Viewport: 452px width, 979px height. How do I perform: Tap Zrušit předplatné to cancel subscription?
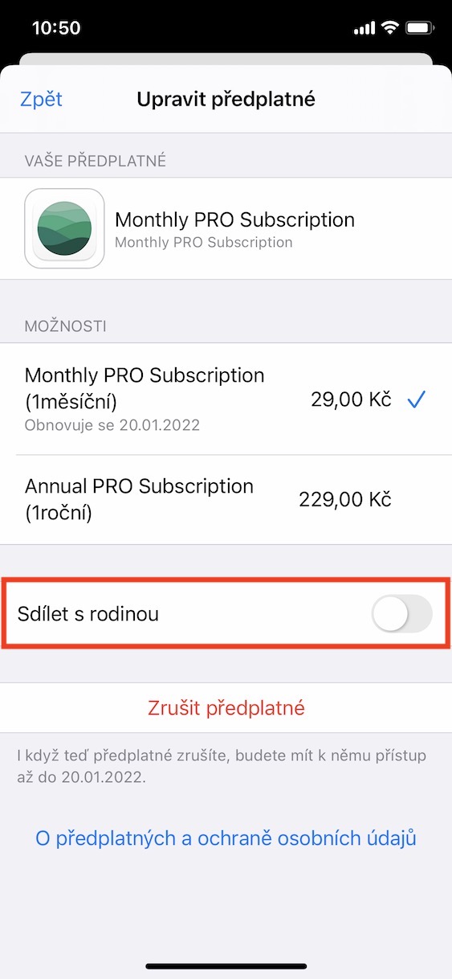[x=226, y=708]
